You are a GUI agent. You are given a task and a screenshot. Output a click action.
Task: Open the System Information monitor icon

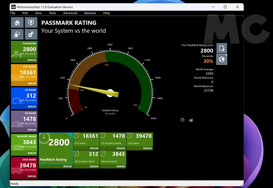[31, 23]
